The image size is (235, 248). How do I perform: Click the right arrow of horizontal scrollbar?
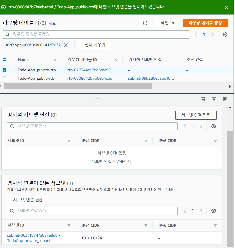tap(230, 86)
